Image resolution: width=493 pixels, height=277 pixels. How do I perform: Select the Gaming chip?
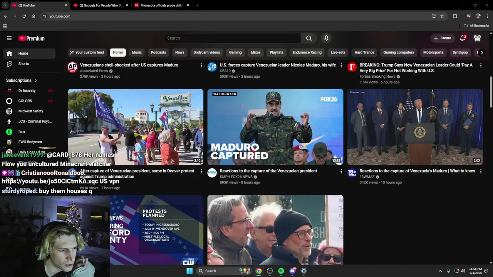pyautogui.click(x=235, y=52)
